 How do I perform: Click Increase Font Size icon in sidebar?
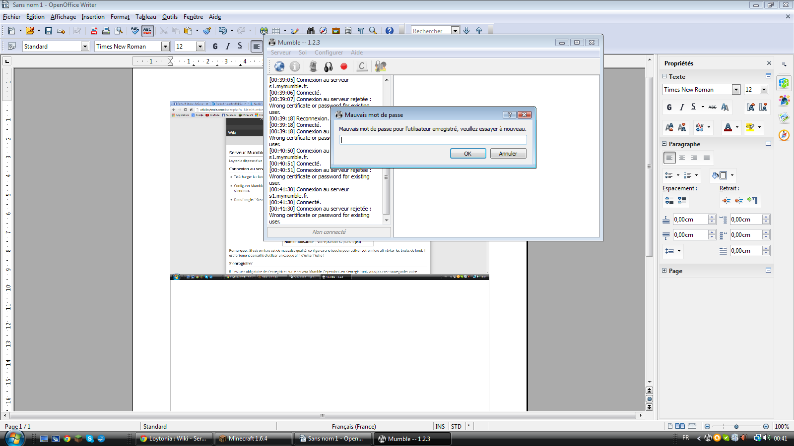[750, 107]
